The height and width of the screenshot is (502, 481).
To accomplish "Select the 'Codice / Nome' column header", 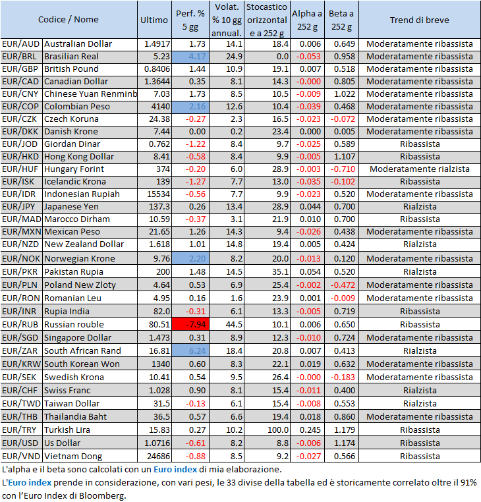I will click(x=69, y=20).
